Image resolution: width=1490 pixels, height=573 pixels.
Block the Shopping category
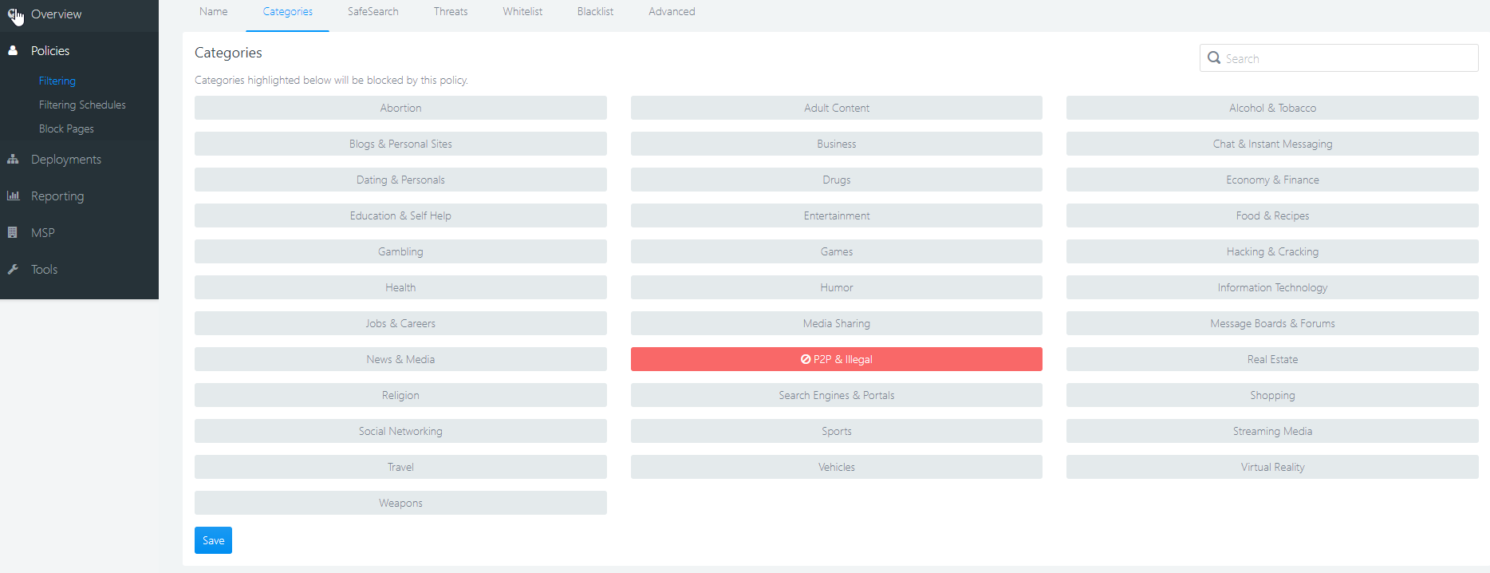(x=1272, y=395)
